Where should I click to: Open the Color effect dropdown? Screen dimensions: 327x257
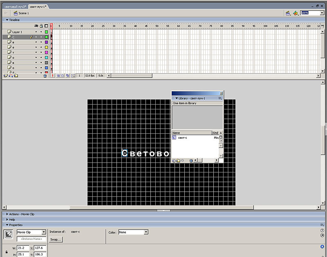[x=146, y=232]
